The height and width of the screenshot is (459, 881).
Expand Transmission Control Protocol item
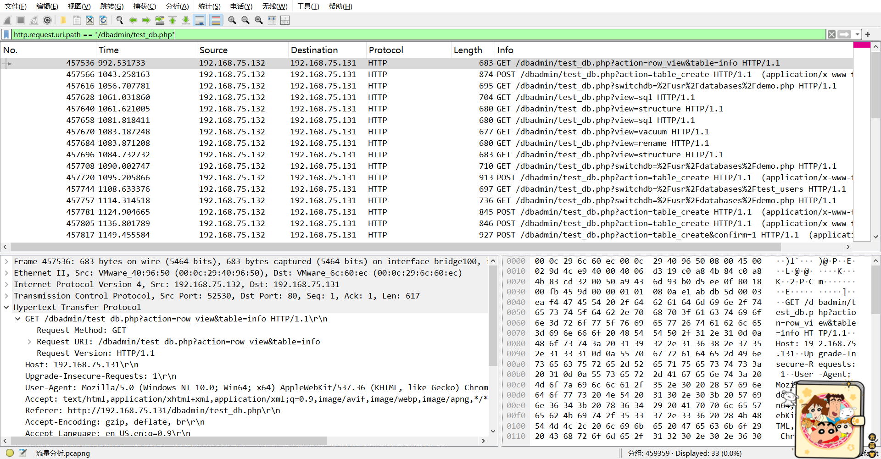(6, 296)
